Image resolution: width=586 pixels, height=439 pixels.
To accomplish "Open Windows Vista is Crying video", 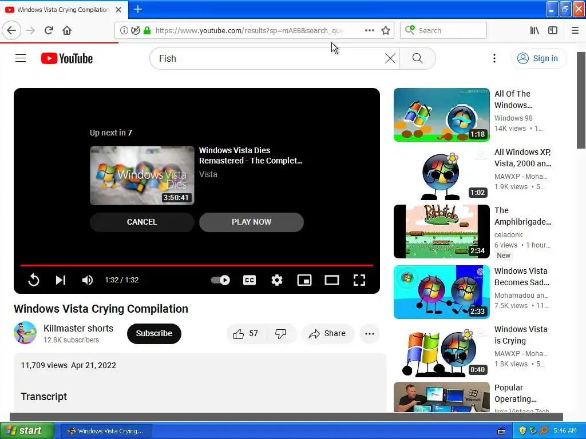I will point(441,350).
